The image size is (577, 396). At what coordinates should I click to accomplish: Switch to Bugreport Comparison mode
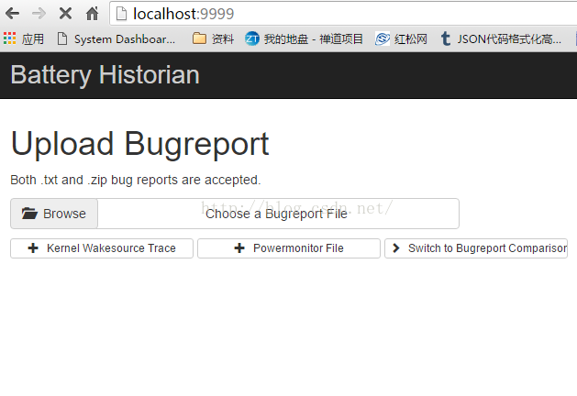tap(476, 248)
